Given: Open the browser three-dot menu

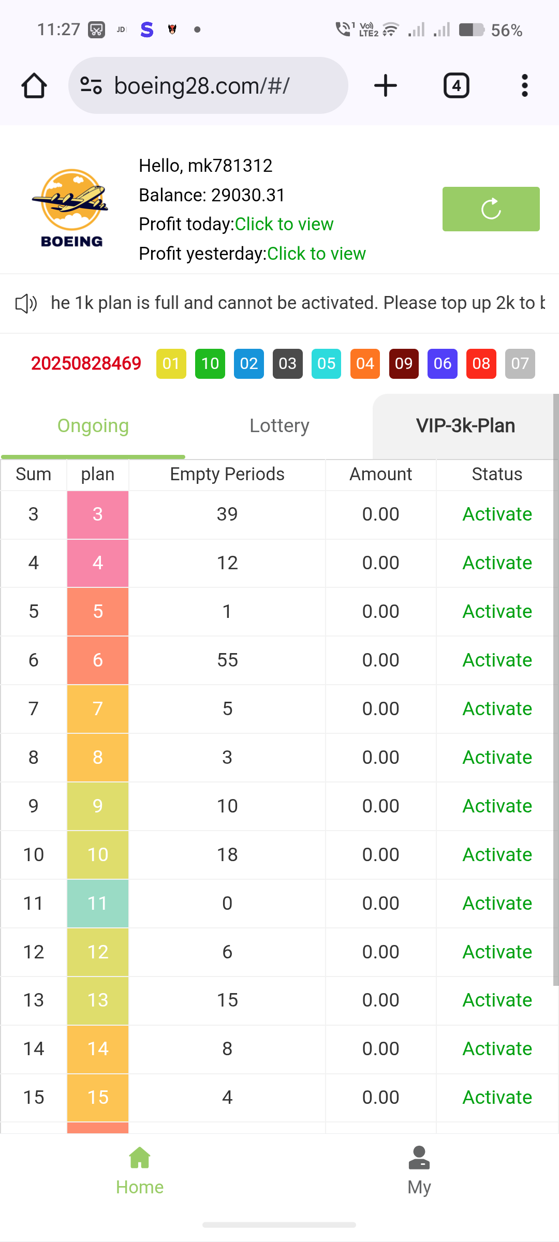Looking at the screenshot, I should 525,85.
